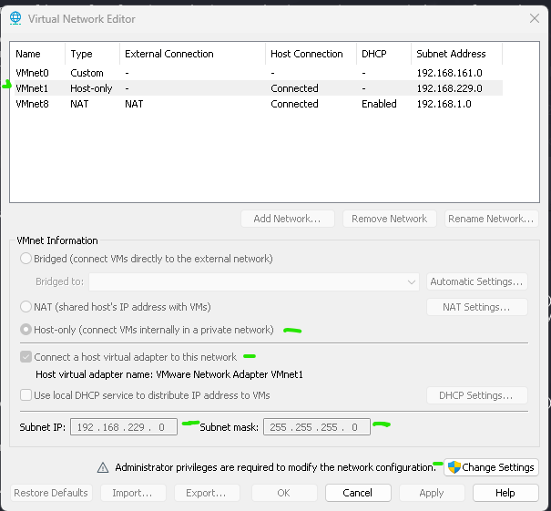Screen dimensions: 551x511
Task: Click the Remove Network button
Action: [390, 219]
